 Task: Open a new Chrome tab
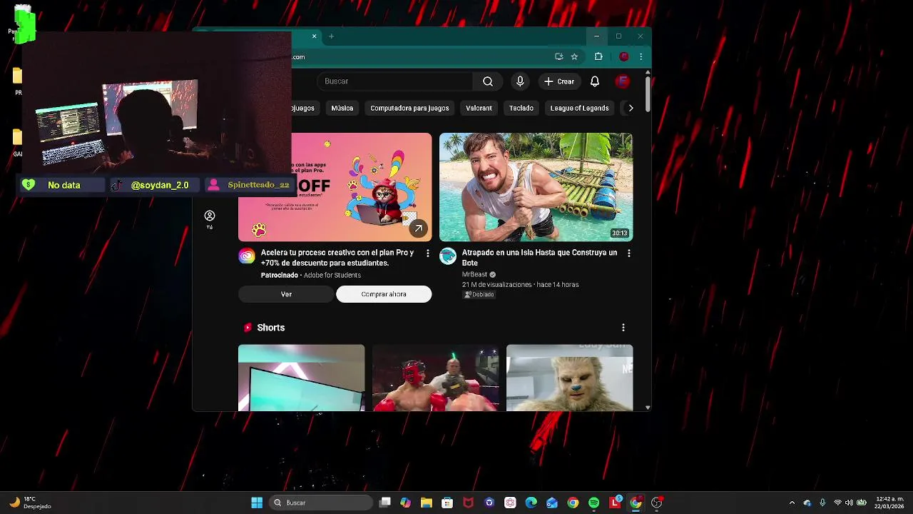tap(331, 36)
